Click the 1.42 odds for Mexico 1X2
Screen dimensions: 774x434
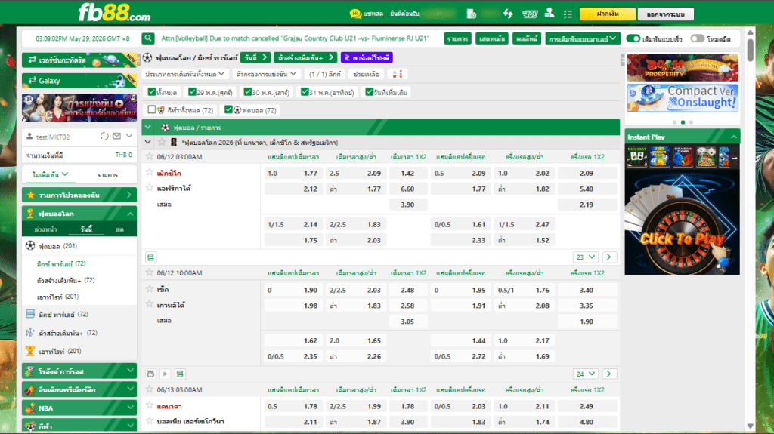click(407, 173)
